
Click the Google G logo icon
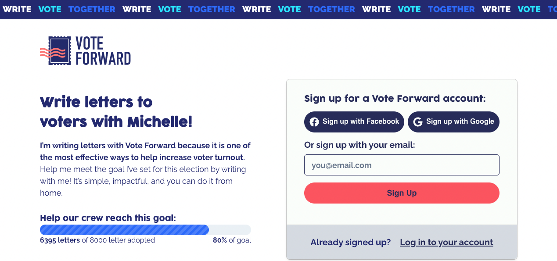coord(417,122)
